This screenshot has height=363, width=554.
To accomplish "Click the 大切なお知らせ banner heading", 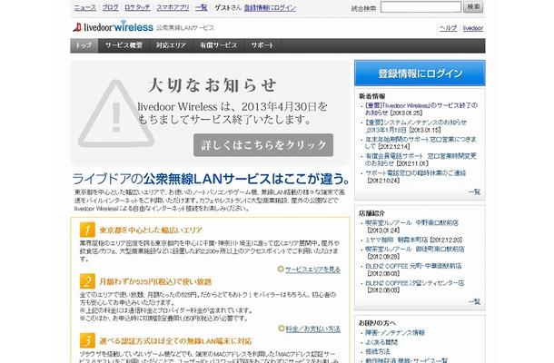I will (212, 85).
